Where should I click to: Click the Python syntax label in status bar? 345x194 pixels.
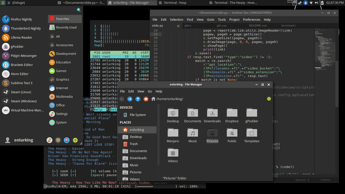[x=326, y=180]
